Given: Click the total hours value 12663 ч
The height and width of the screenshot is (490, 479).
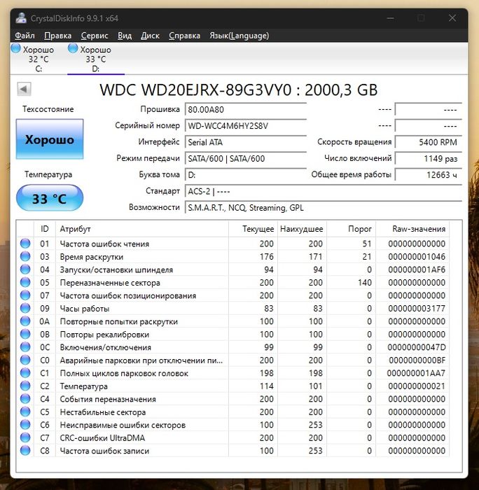Looking at the screenshot, I should 429,175.
